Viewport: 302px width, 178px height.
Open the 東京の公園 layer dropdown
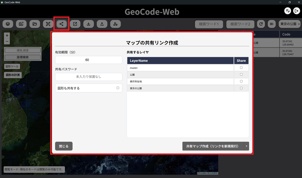[x=290, y=24]
